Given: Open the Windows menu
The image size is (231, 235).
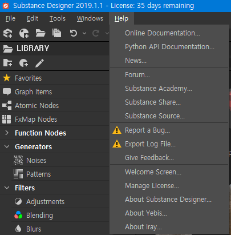Looking at the screenshot, I should coord(90,18).
